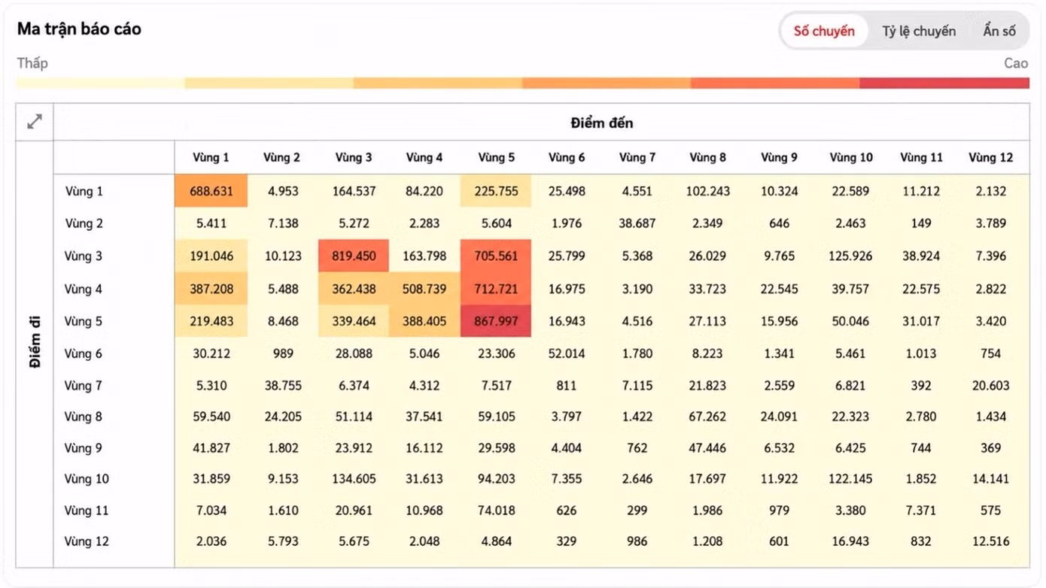Select the cell showing 225.755
Screen dimensions: 1046x588
coord(496,191)
